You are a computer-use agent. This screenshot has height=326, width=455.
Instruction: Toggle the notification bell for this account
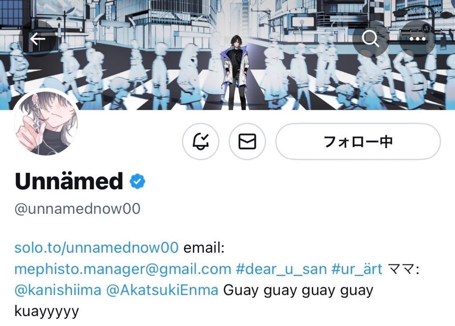pos(200,141)
